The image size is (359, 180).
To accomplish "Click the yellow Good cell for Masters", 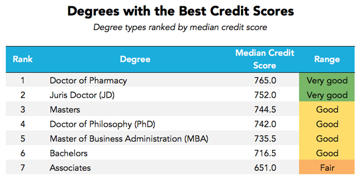I will pos(327,110).
